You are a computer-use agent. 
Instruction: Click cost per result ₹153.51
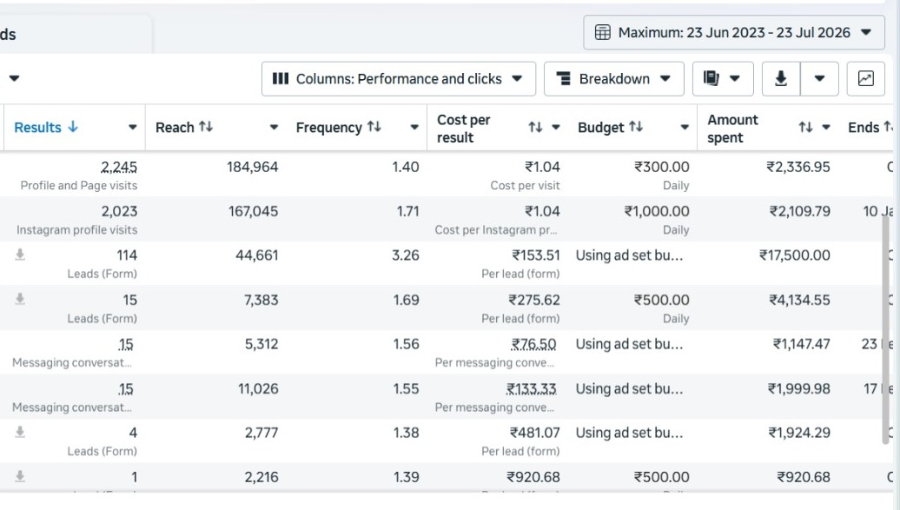[x=536, y=255]
